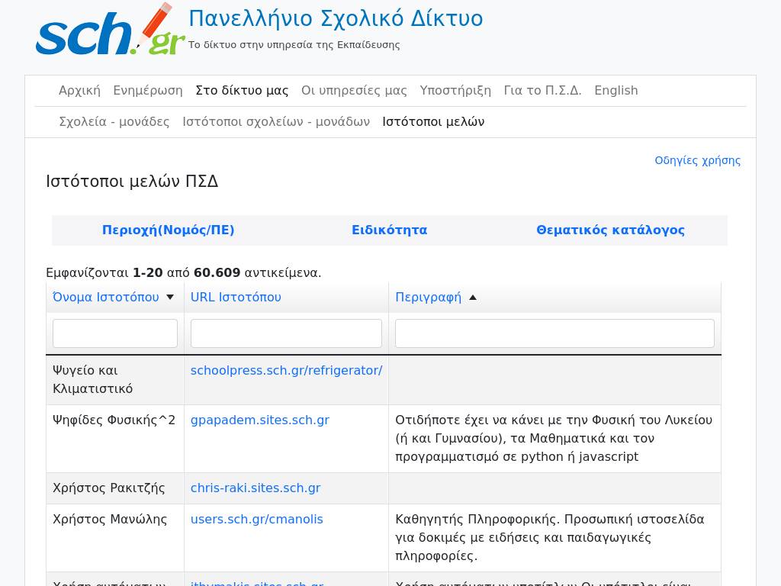Screen dimensions: 781x586
Task: Click the Περιγραφή column header
Action: pos(429,297)
